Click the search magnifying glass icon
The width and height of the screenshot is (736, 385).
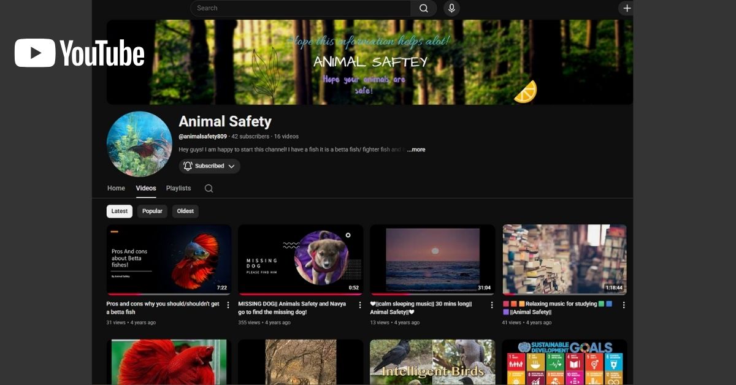point(424,8)
